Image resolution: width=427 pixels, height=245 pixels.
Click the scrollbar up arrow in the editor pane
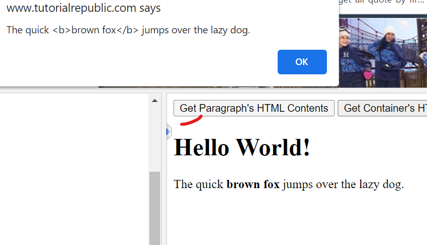[154, 101]
